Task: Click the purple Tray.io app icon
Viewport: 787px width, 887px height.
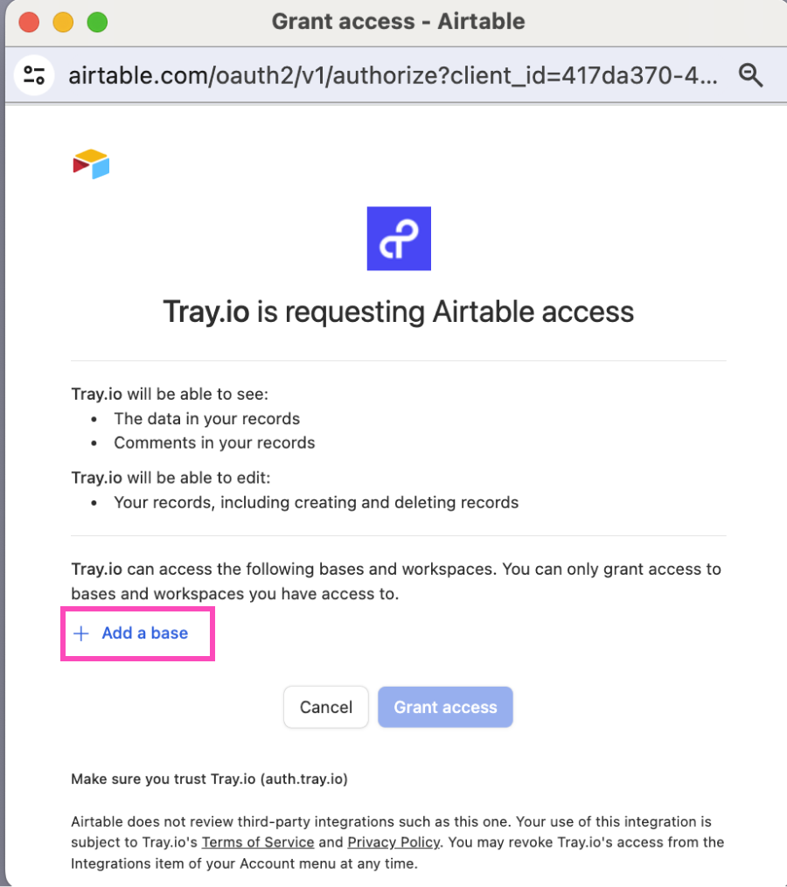Action: [x=399, y=238]
